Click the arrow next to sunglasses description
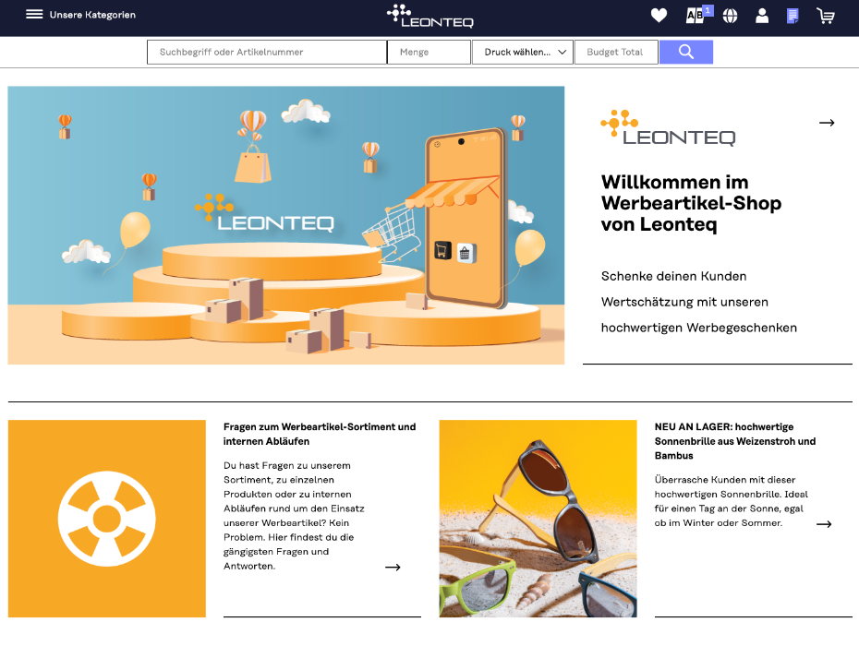This screenshot has height=646, width=859. click(824, 524)
